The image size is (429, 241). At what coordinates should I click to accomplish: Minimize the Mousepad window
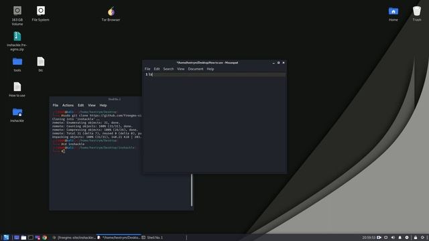click(273, 62)
